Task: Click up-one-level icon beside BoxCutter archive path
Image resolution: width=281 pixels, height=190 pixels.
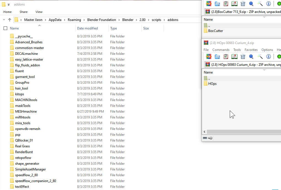Action: (x=208, y=12)
